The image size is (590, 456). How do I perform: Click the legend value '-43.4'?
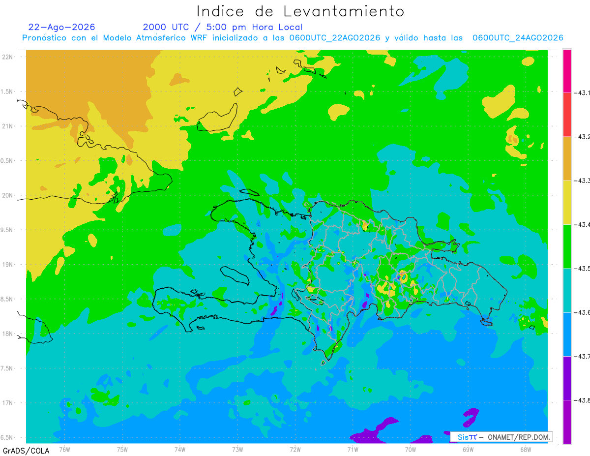[x=582, y=224]
